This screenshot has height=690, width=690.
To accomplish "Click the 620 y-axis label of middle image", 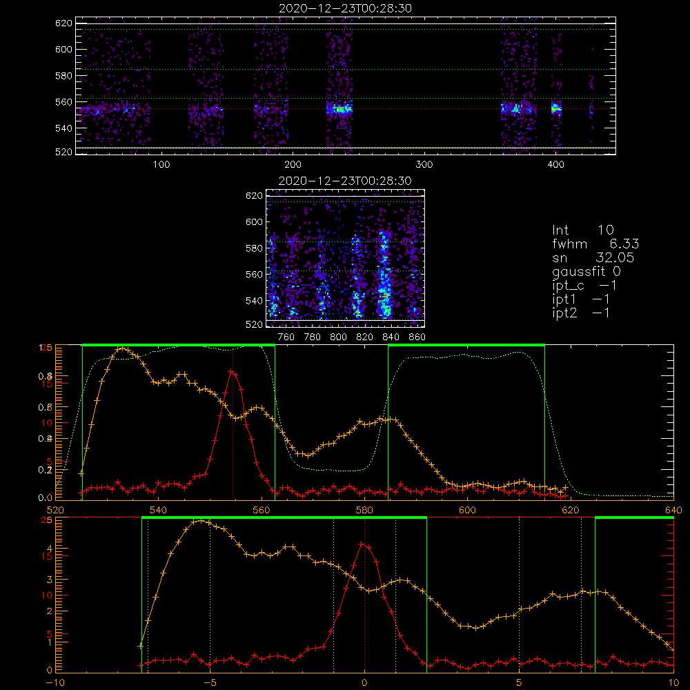I will (x=254, y=195).
